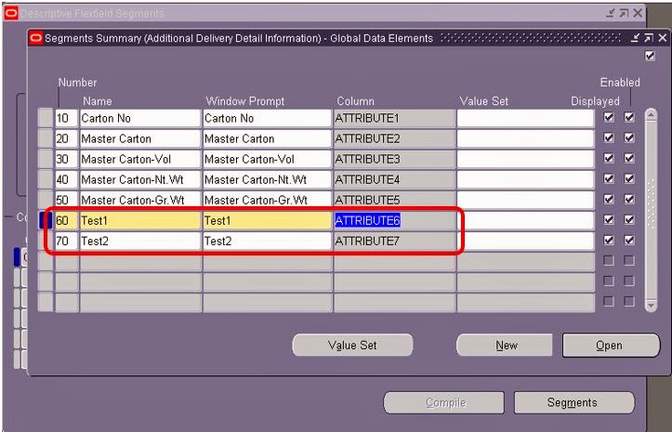The height and width of the screenshot is (432, 672).
Task: Click Value Set field in Carton No row
Action: 525,118
